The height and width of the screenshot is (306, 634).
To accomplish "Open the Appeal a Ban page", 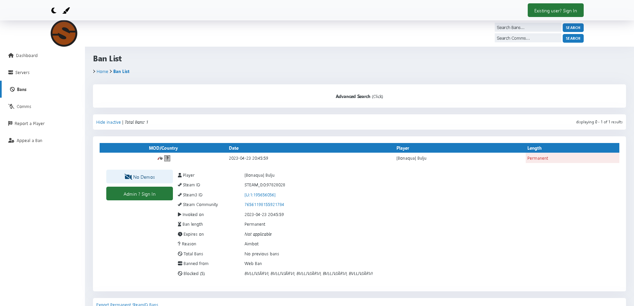I will tap(29, 141).
